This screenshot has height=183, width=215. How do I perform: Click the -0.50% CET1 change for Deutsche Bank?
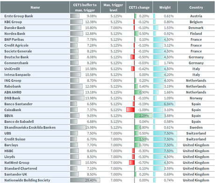pos(143,57)
